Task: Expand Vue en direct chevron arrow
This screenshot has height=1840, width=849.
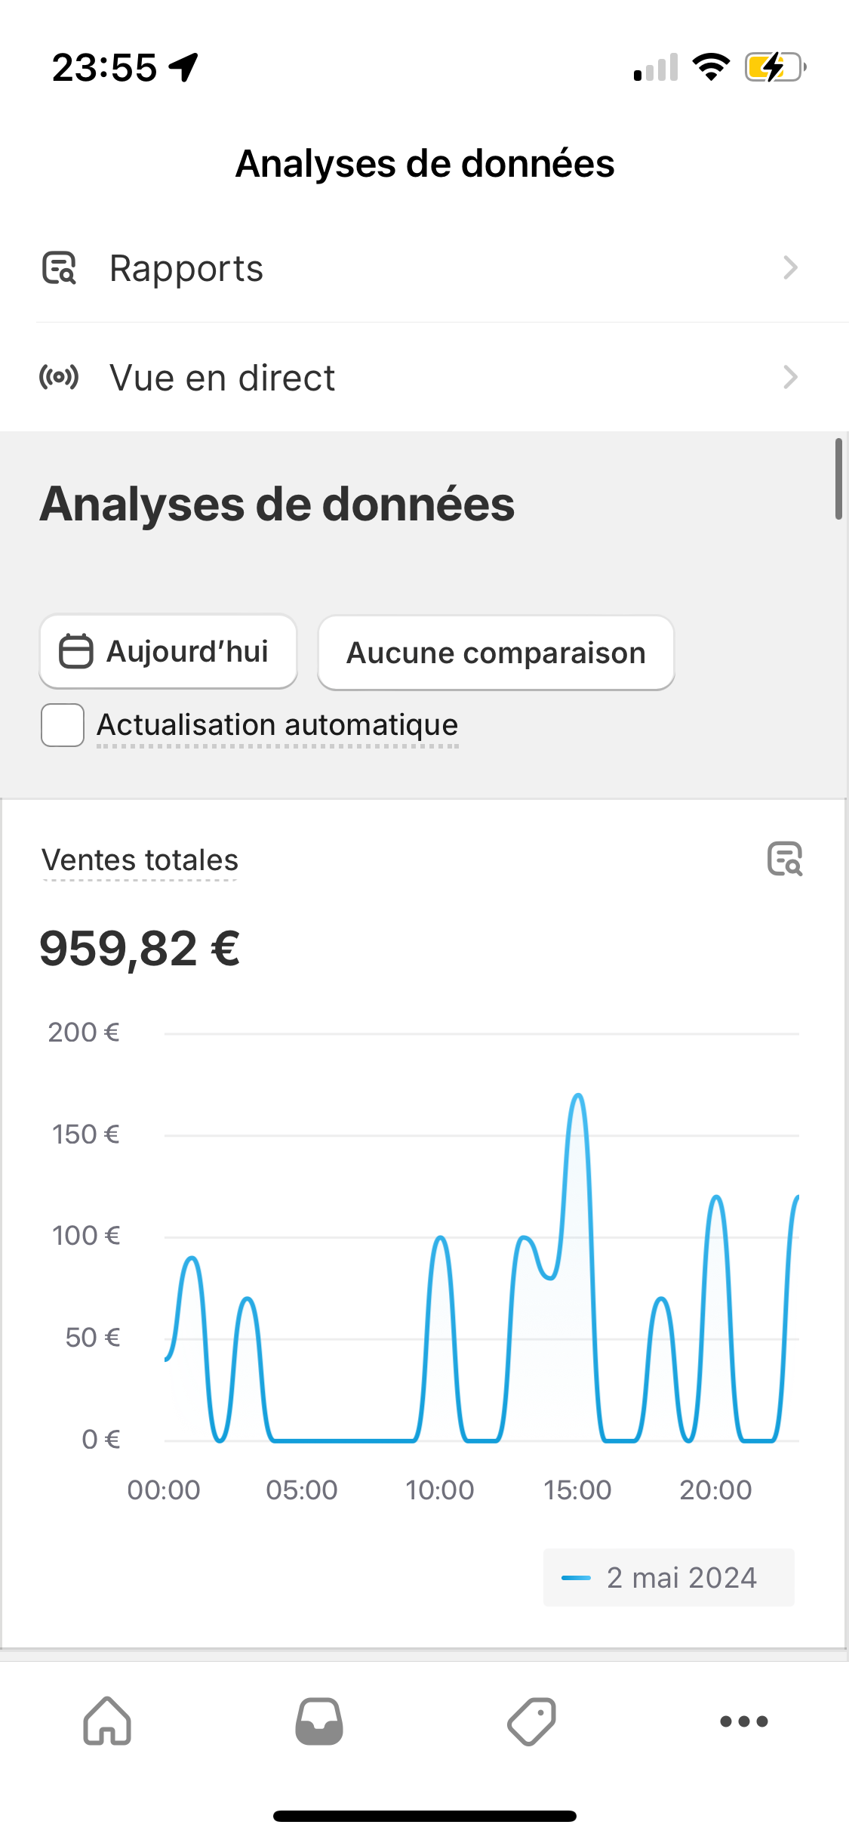Action: [790, 377]
